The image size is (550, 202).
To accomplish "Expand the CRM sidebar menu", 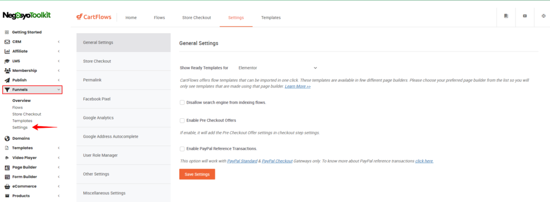I will click(x=59, y=42).
